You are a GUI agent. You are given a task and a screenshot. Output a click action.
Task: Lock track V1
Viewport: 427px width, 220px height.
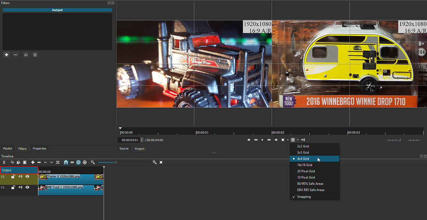(x=13, y=187)
